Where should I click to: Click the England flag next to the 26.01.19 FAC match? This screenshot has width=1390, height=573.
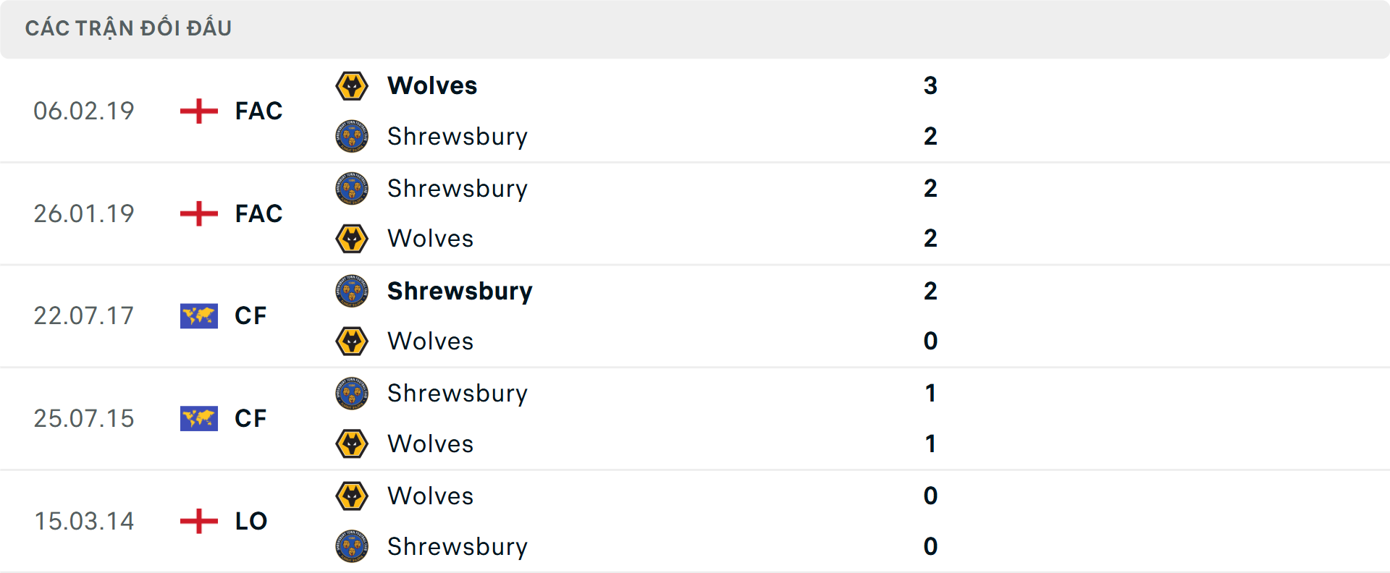pos(198,213)
